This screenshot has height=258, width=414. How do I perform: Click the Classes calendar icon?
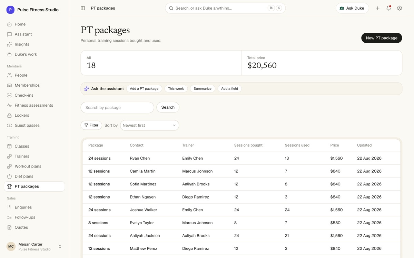click(9, 146)
